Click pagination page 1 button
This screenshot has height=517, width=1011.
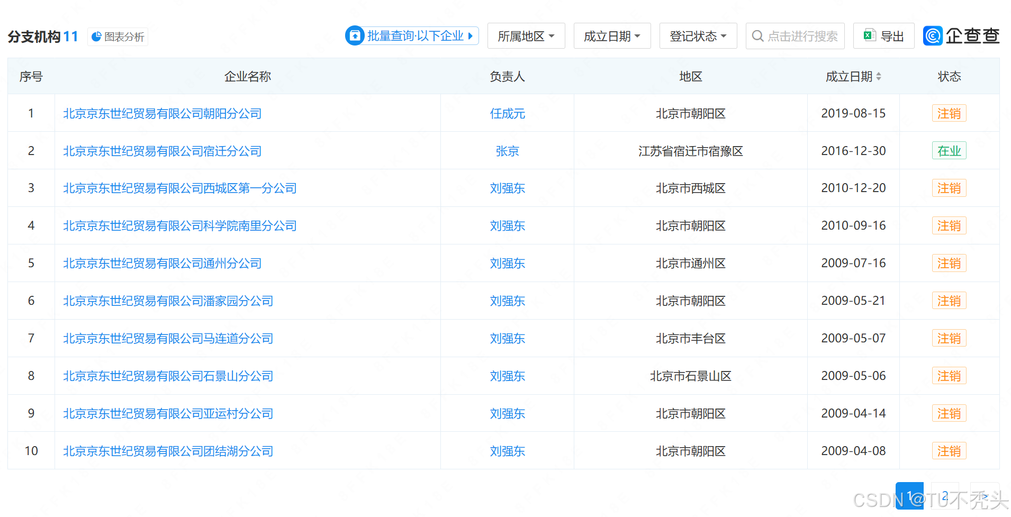909,496
